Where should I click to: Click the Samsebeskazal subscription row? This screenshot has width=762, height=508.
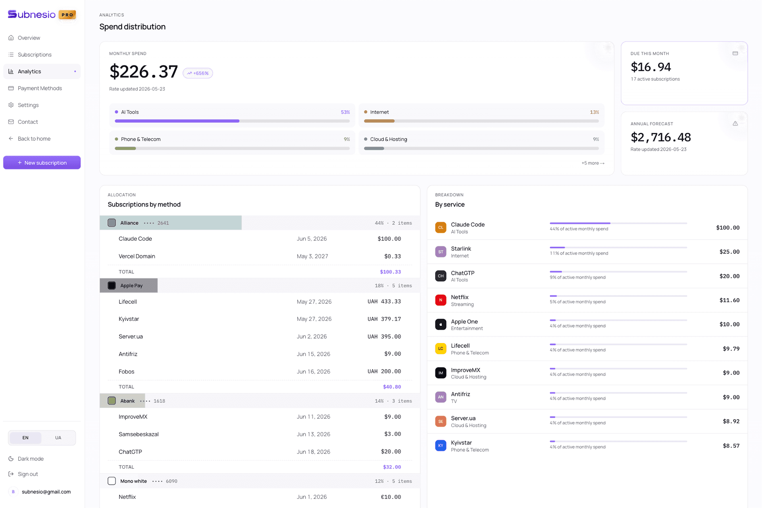coord(260,434)
